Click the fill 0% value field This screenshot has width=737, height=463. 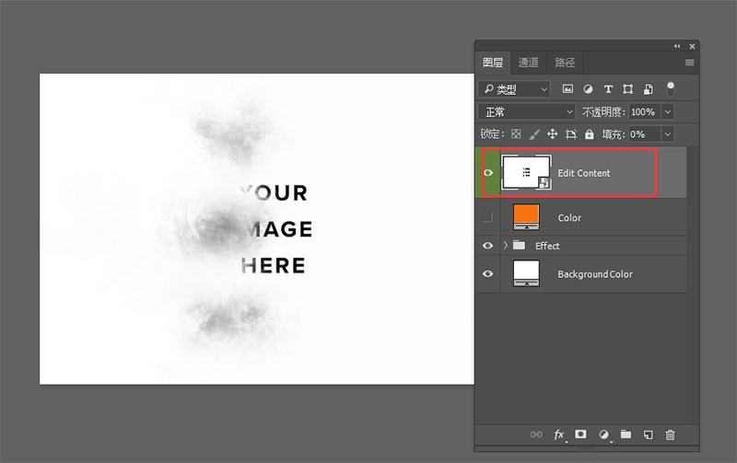[644, 134]
